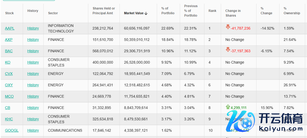This screenshot has height=138, width=307.
Task: Sort by % Ownership column header
Action: click(292, 11)
